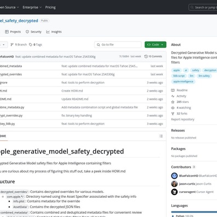Click the branch icon beside 1 Branch
The width and height of the screenshot is (217, 217).
point(12,44)
